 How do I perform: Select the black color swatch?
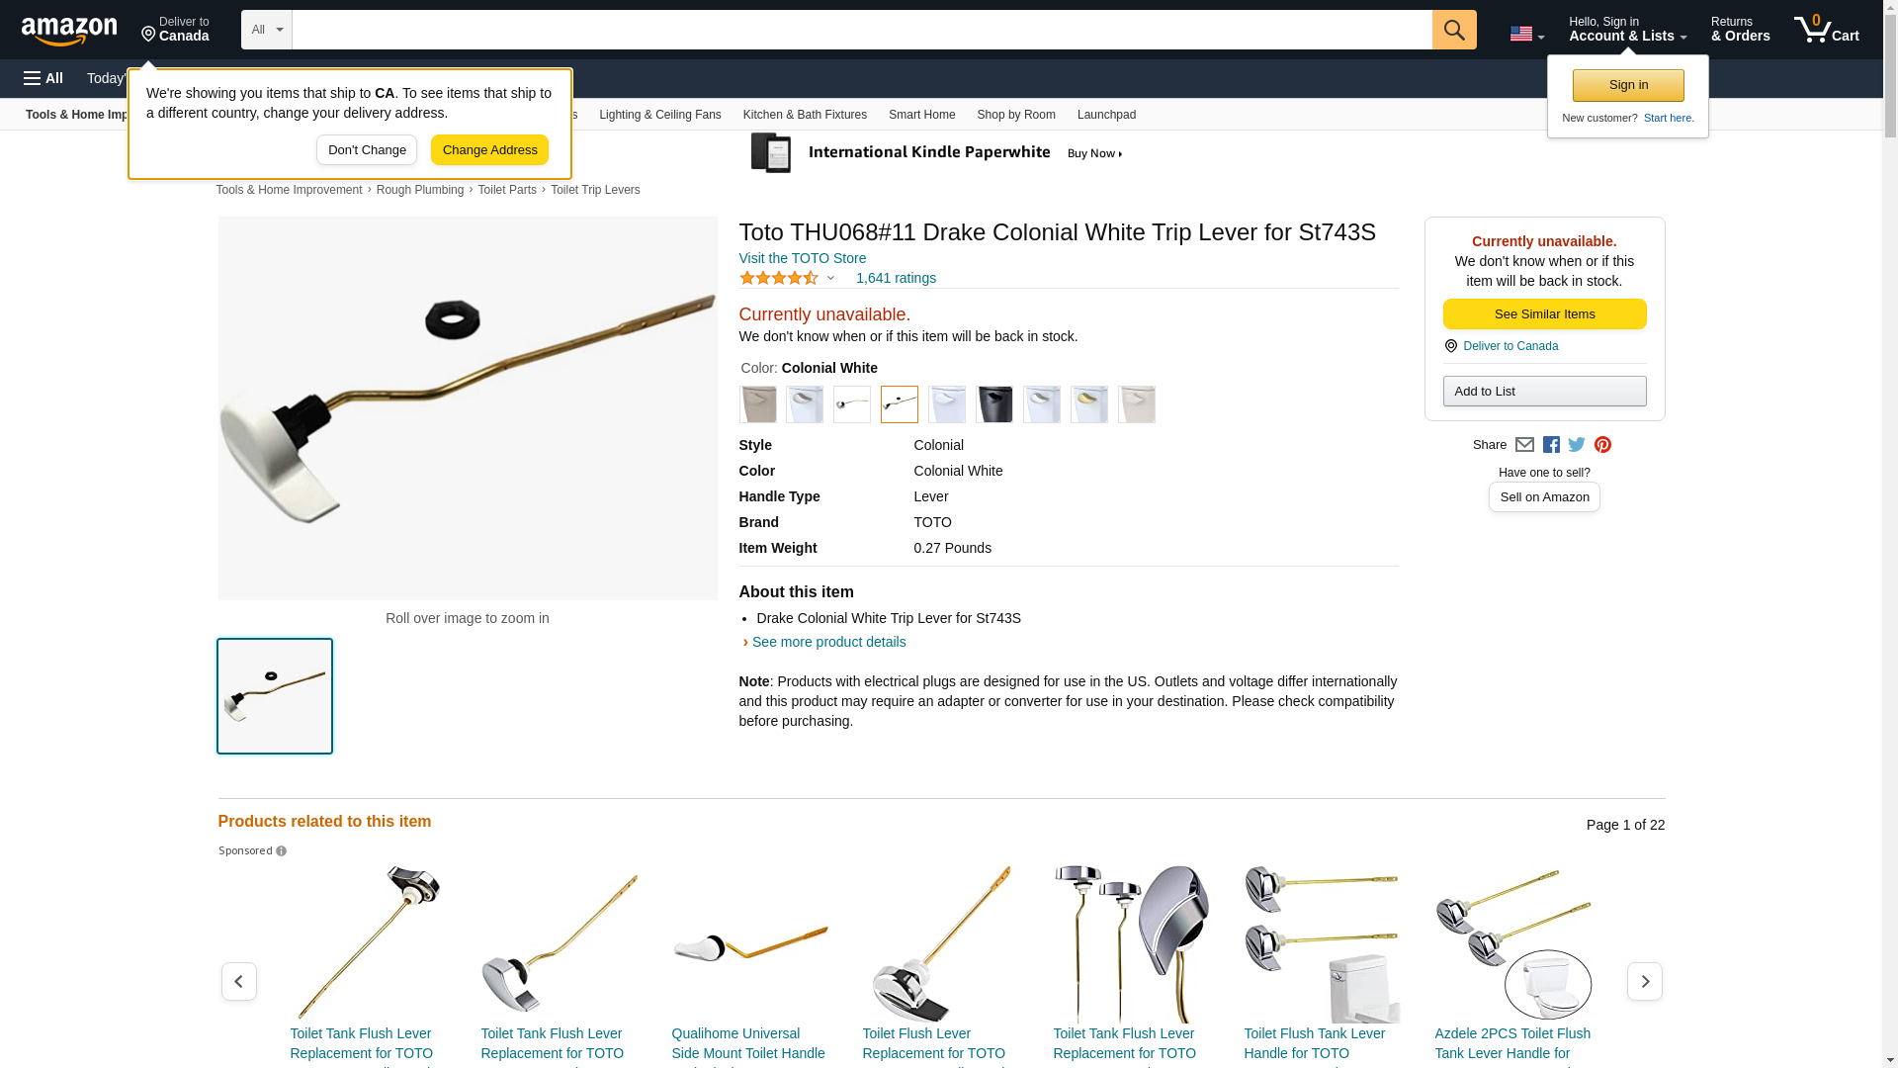[993, 404]
